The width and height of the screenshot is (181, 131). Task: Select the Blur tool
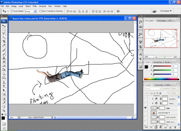[4, 74]
